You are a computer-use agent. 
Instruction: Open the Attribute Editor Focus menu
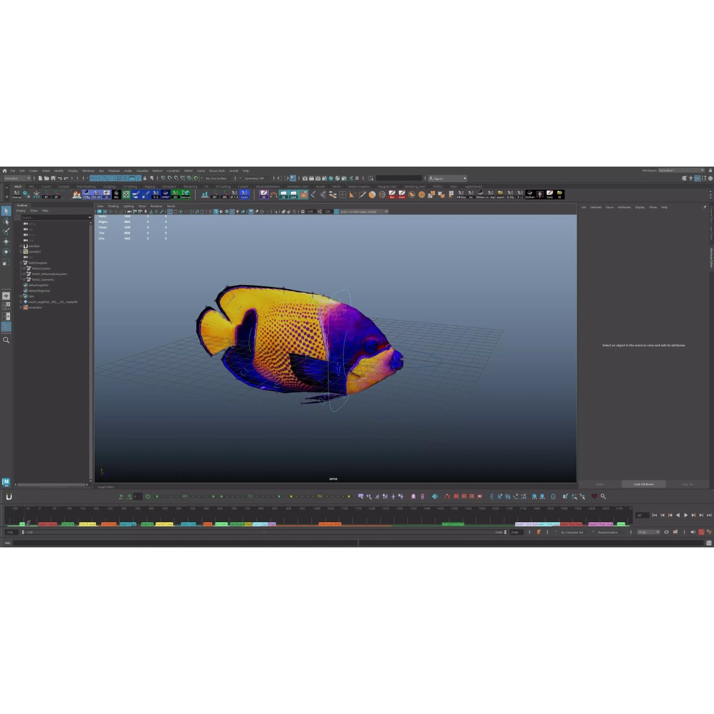610,207
